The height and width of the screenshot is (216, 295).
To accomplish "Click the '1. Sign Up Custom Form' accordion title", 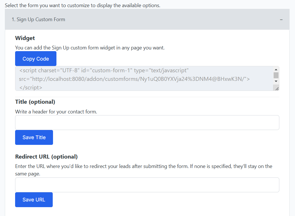I will [x=38, y=19].
